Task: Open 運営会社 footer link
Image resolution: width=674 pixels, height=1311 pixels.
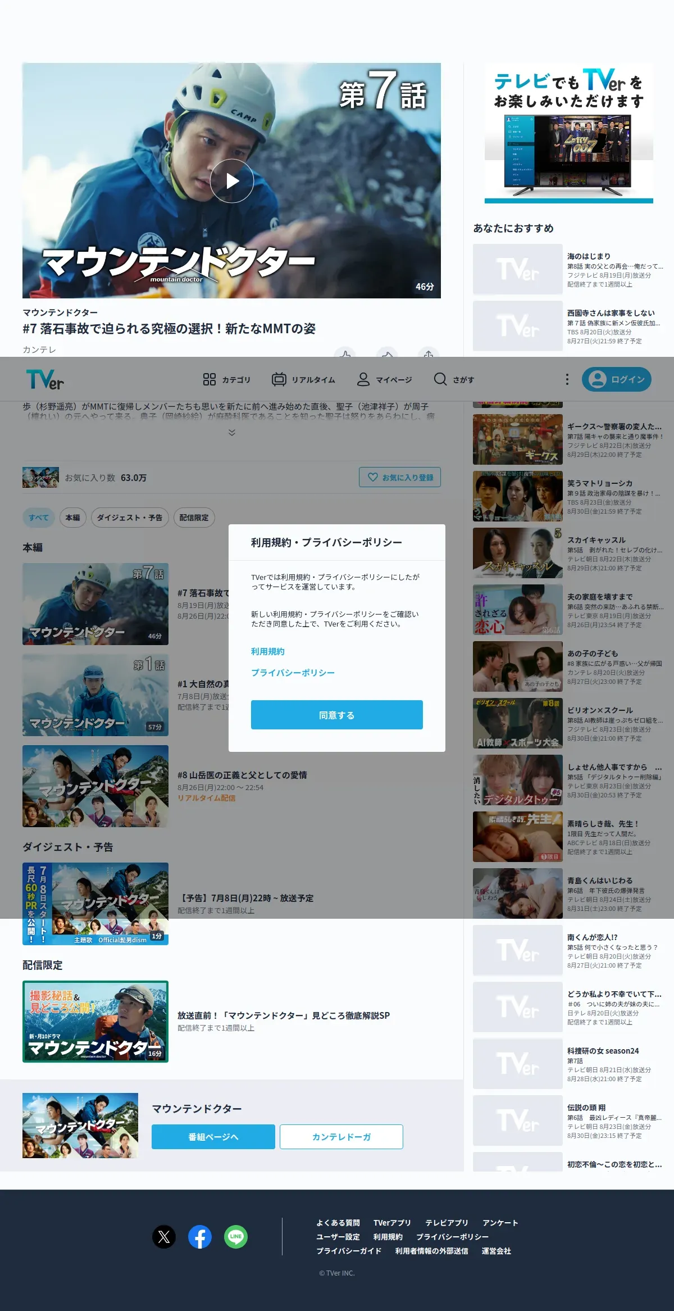Action: (x=497, y=1251)
